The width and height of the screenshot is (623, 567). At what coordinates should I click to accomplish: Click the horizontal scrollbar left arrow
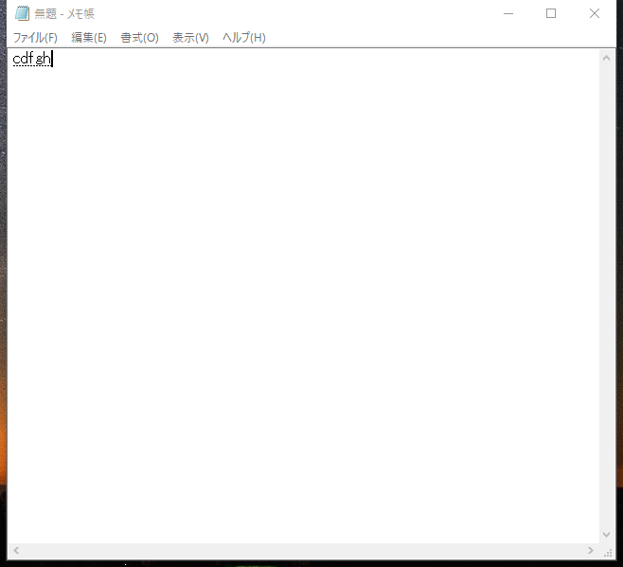point(16,550)
